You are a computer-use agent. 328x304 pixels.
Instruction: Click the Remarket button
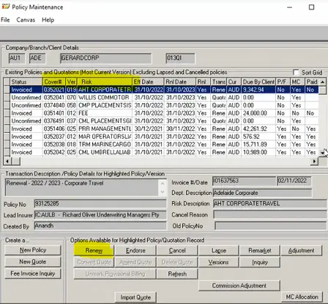coord(260,251)
